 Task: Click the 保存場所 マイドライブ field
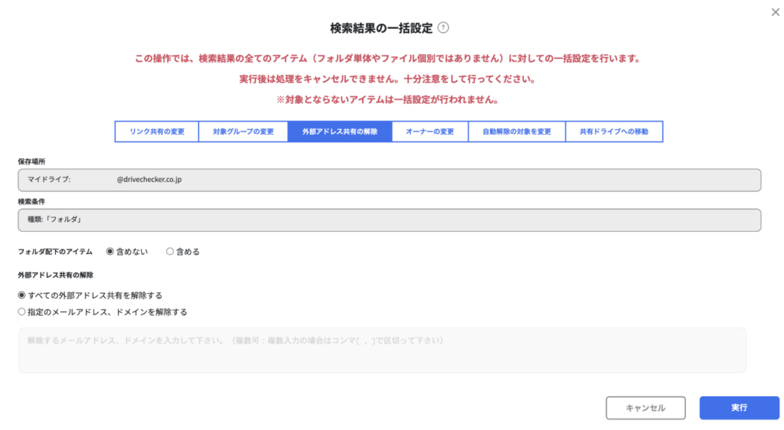point(390,180)
